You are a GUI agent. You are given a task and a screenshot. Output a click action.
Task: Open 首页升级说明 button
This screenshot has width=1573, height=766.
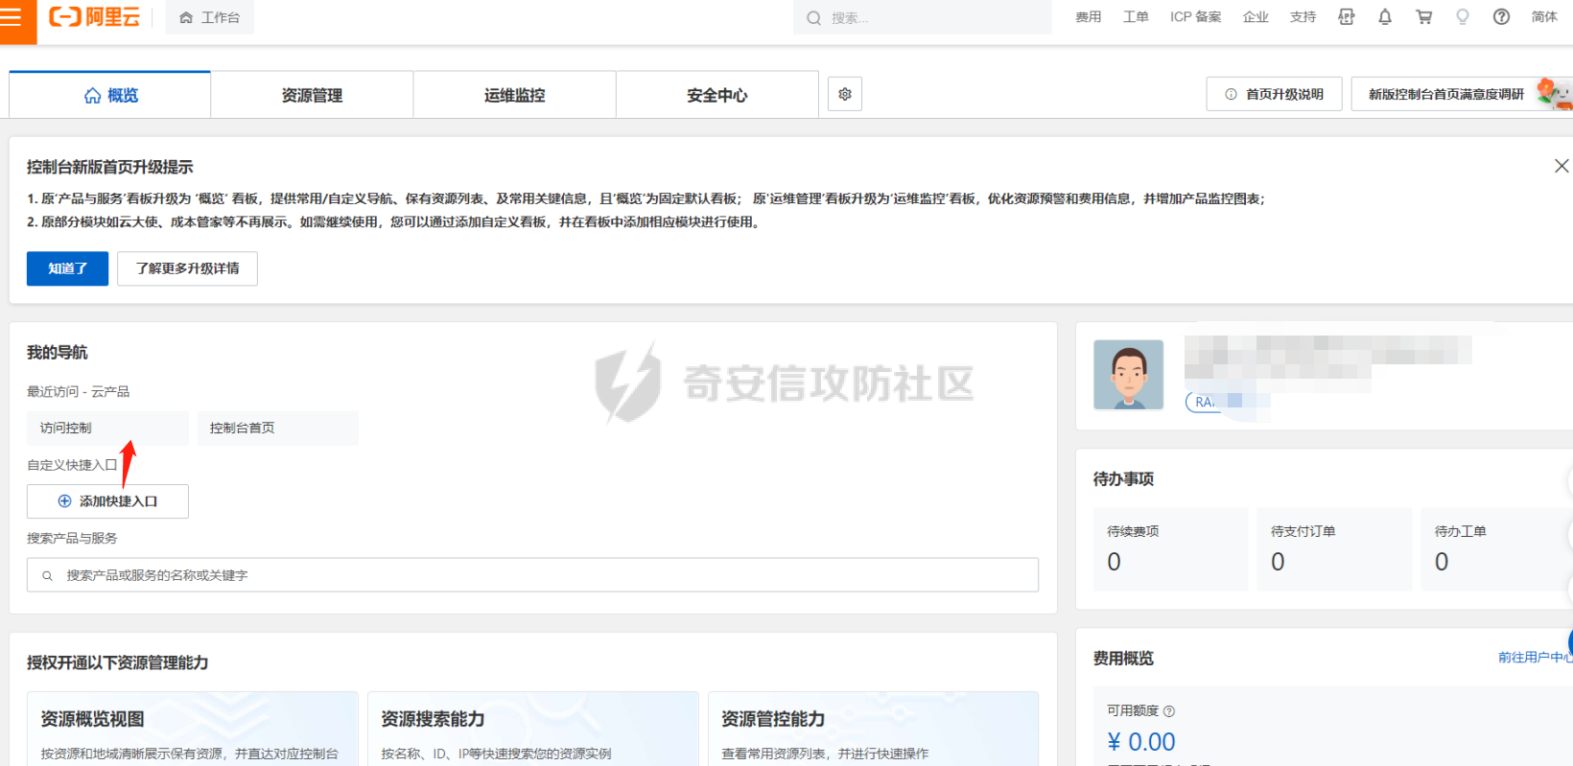click(x=1274, y=94)
